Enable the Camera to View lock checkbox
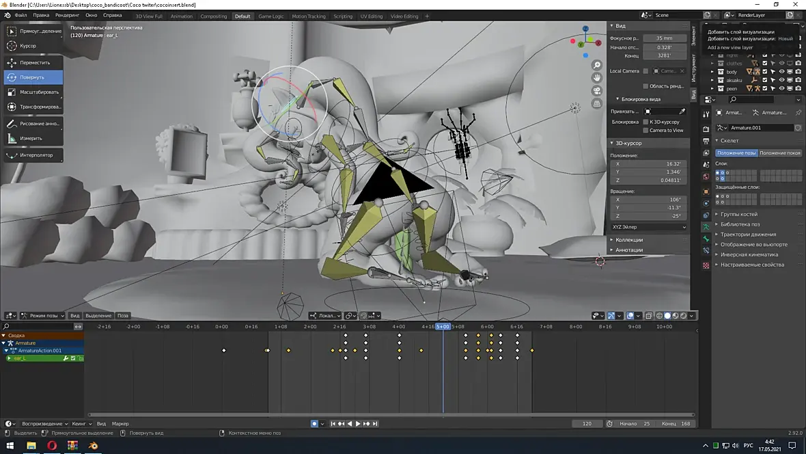 pyautogui.click(x=645, y=130)
